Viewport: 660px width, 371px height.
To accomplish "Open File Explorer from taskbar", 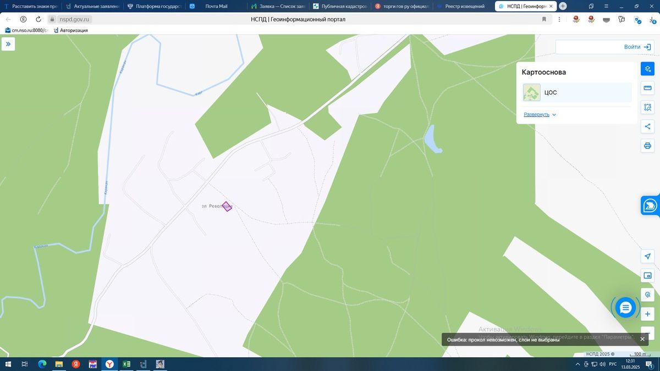I will coord(59,364).
